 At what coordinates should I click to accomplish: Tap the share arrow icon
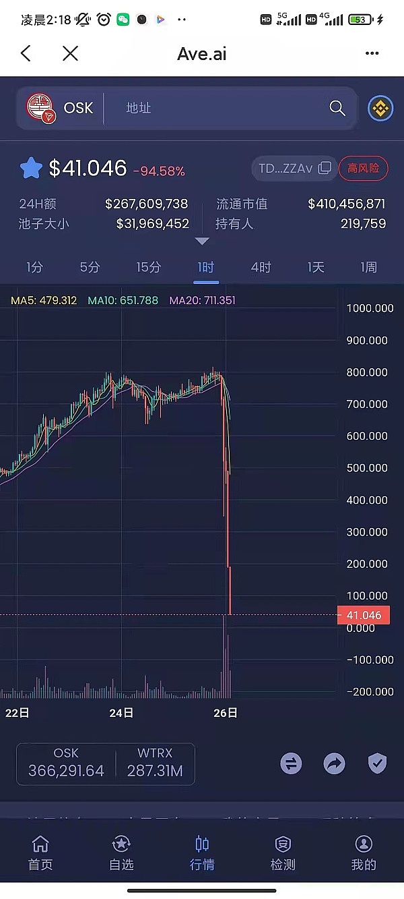334,763
